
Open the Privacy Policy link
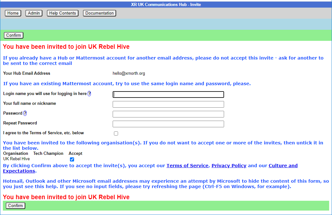229,166
